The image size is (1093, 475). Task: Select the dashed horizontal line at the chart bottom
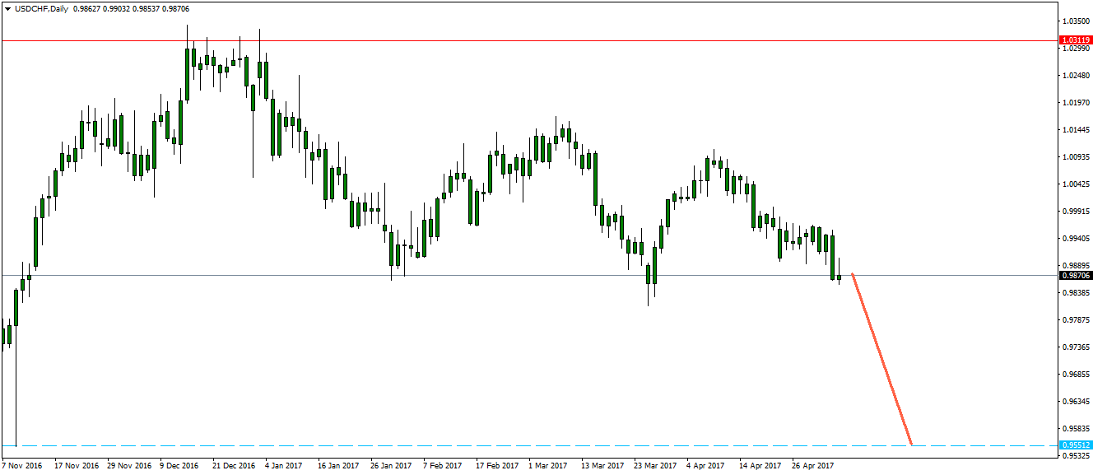[494, 445]
